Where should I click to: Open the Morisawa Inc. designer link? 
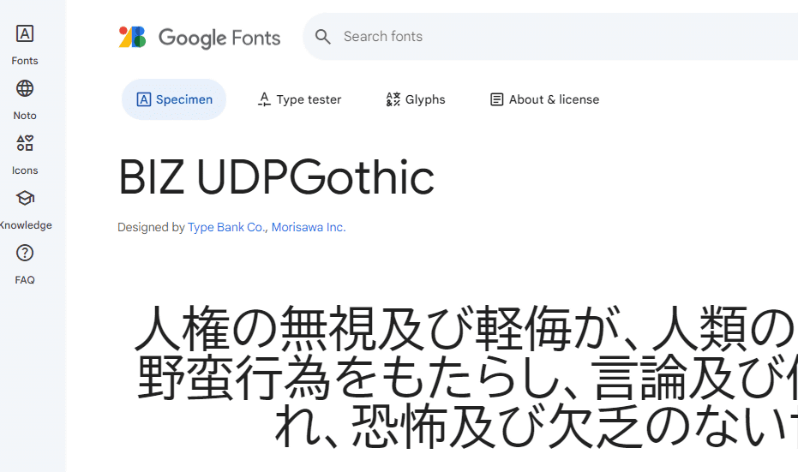tap(309, 227)
